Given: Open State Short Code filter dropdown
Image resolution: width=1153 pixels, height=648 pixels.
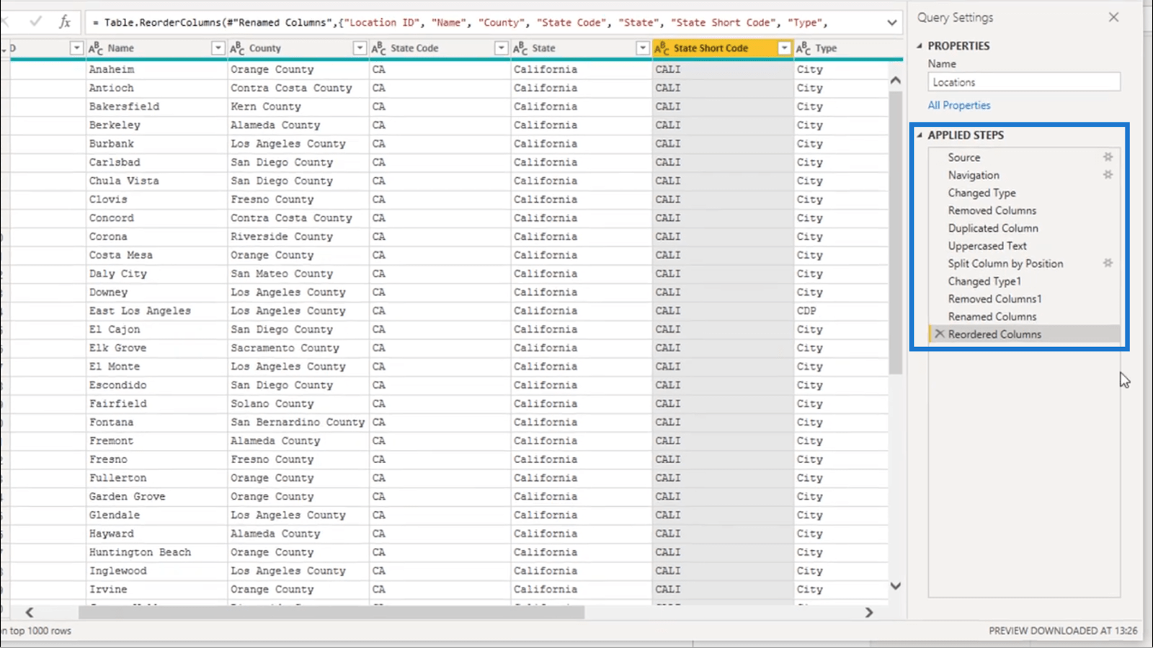Looking at the screenshot, I should pyautogui.click(x=784, y=48).
